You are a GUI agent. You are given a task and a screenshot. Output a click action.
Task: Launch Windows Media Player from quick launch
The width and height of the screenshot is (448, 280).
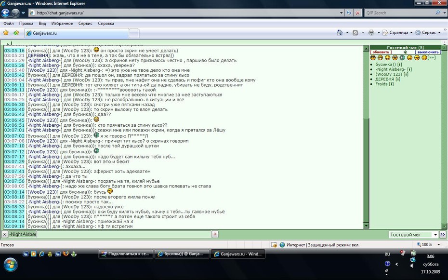coord(34,253)
